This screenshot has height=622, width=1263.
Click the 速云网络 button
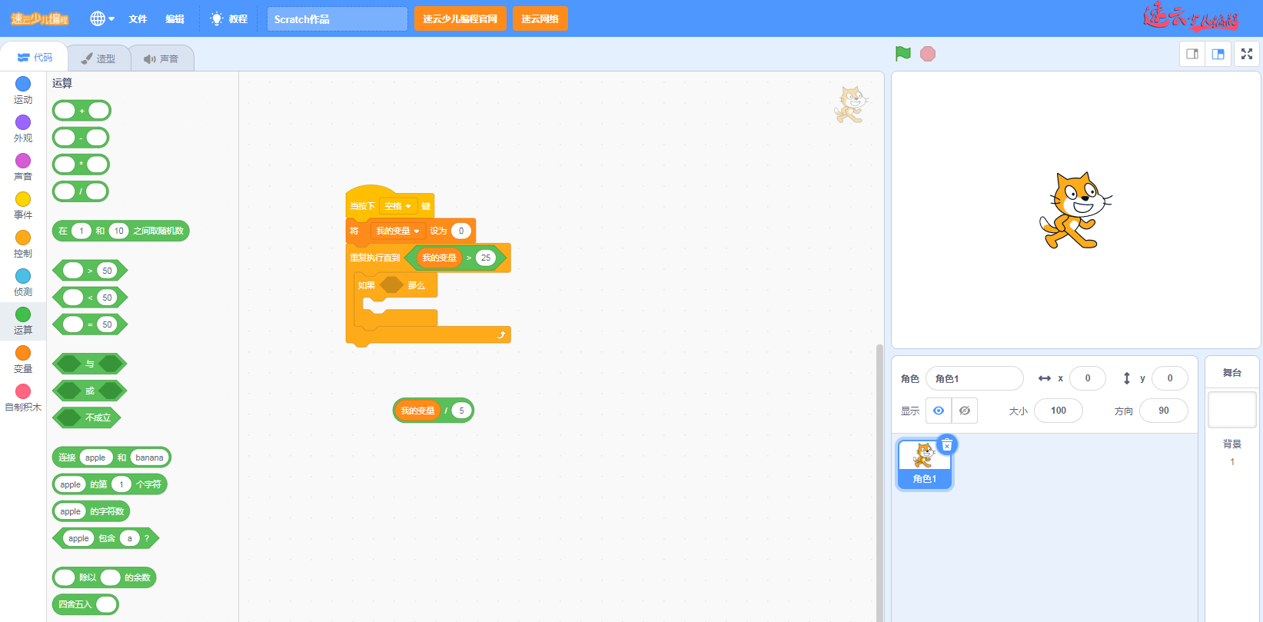point(540,18)
